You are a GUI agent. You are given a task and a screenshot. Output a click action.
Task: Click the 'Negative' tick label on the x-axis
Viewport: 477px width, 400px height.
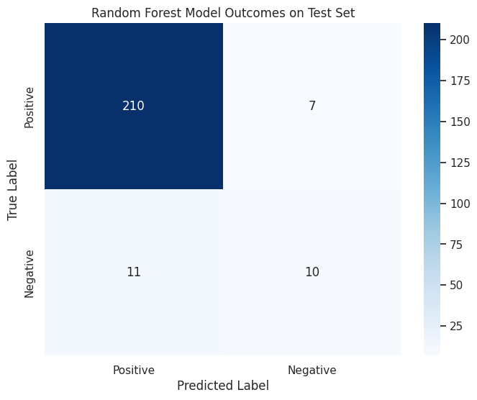coord(312,370)
